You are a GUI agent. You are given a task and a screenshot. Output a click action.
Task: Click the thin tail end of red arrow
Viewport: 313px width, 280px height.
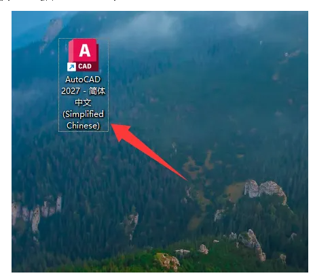click(x=185, y=178)
